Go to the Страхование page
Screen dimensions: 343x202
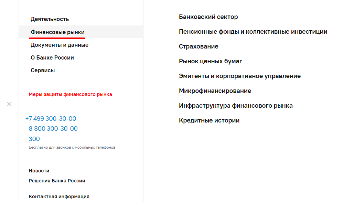coord(199,46)
